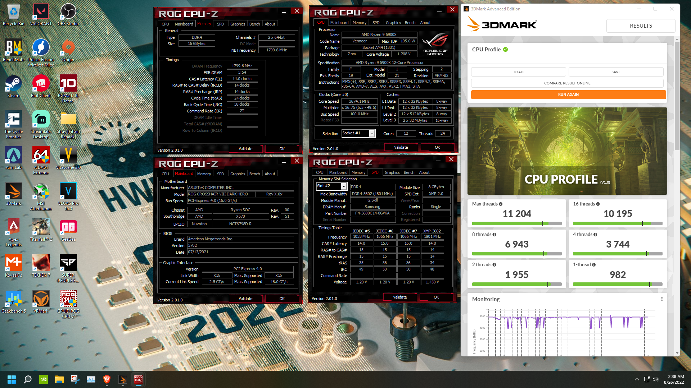Click RUN AGAIN in 3DMark

(568, 94)
